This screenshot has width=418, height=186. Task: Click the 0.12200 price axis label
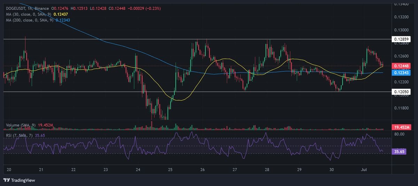pyautogui.click(x=402, y=82)
